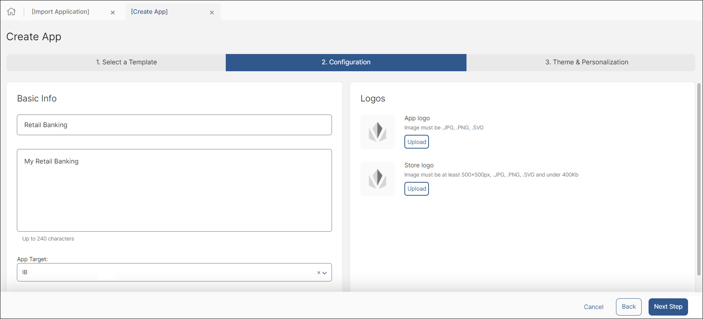Expand the App Target dropdown arrow

[x=325, y=273]
